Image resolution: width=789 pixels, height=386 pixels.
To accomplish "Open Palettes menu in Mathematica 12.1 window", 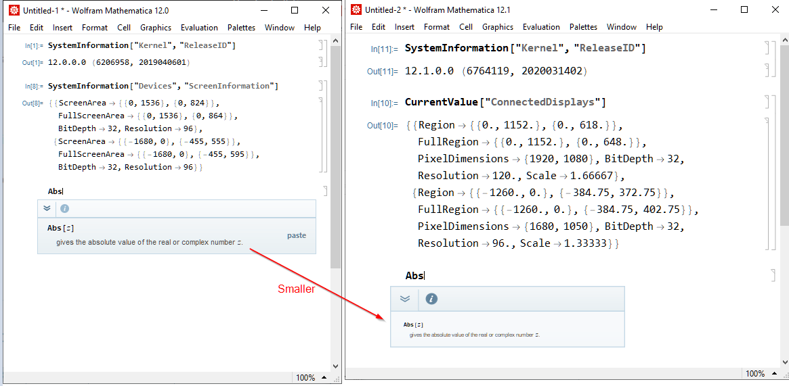I will pyautogui.click(x=583, y=27).
